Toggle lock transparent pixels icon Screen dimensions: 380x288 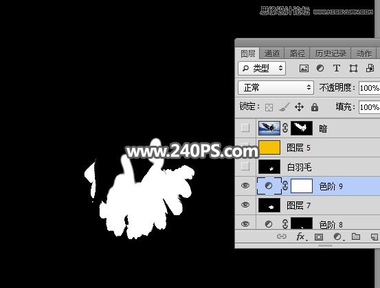pos(269,107)
